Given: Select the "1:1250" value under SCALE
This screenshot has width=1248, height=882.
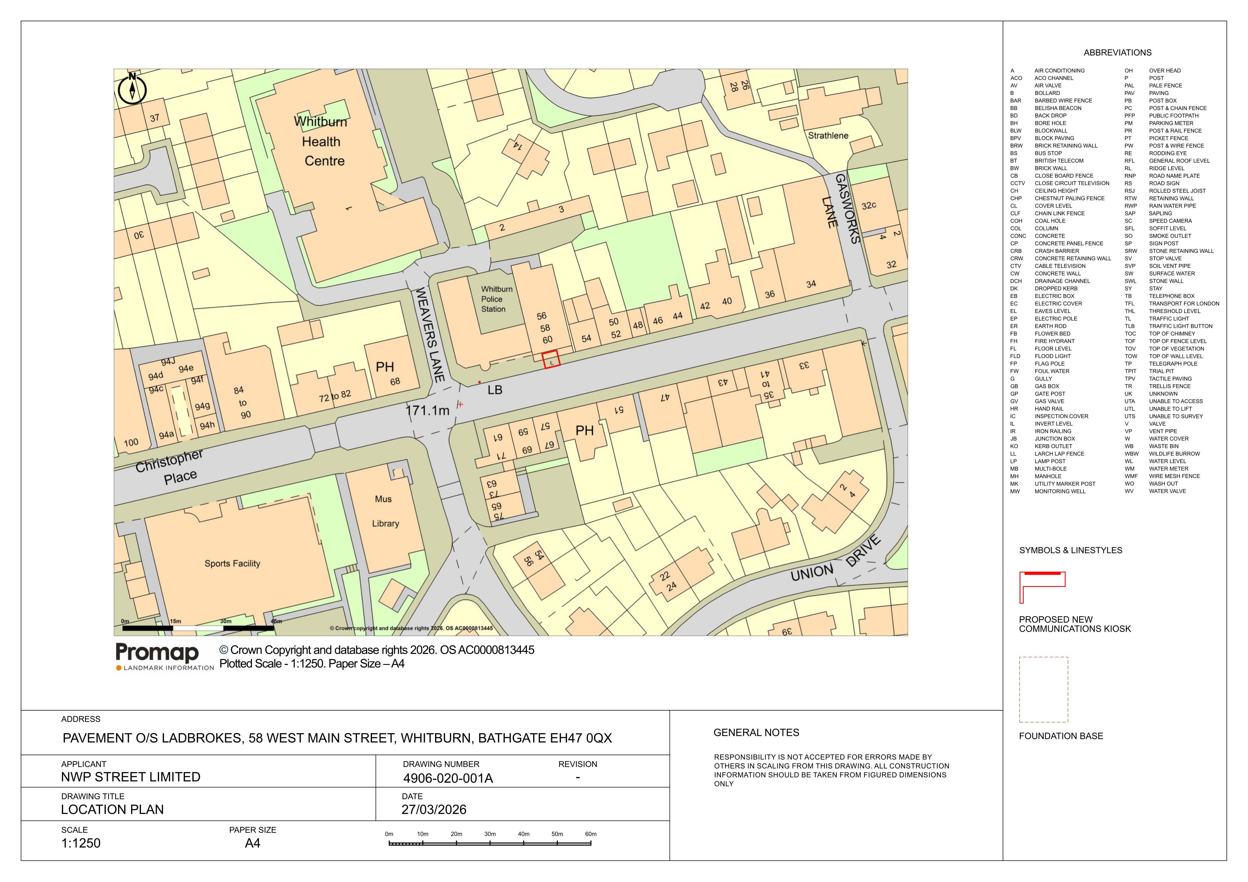Looking at the screenshot, I should click(81, 843).
